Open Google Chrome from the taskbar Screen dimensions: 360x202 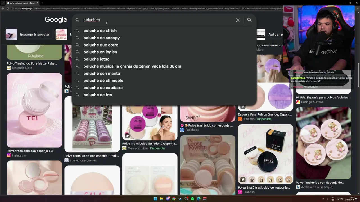(174, 199)
